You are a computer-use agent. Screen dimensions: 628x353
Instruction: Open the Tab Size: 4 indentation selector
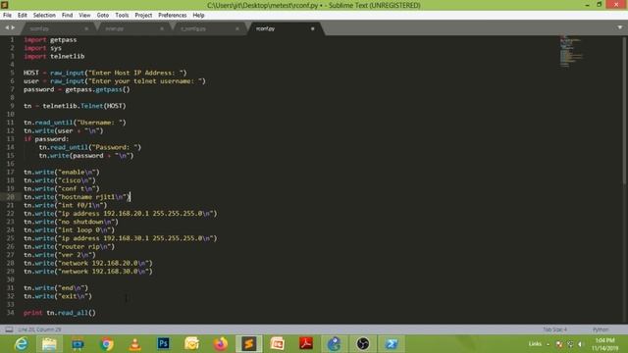[554, 329]
